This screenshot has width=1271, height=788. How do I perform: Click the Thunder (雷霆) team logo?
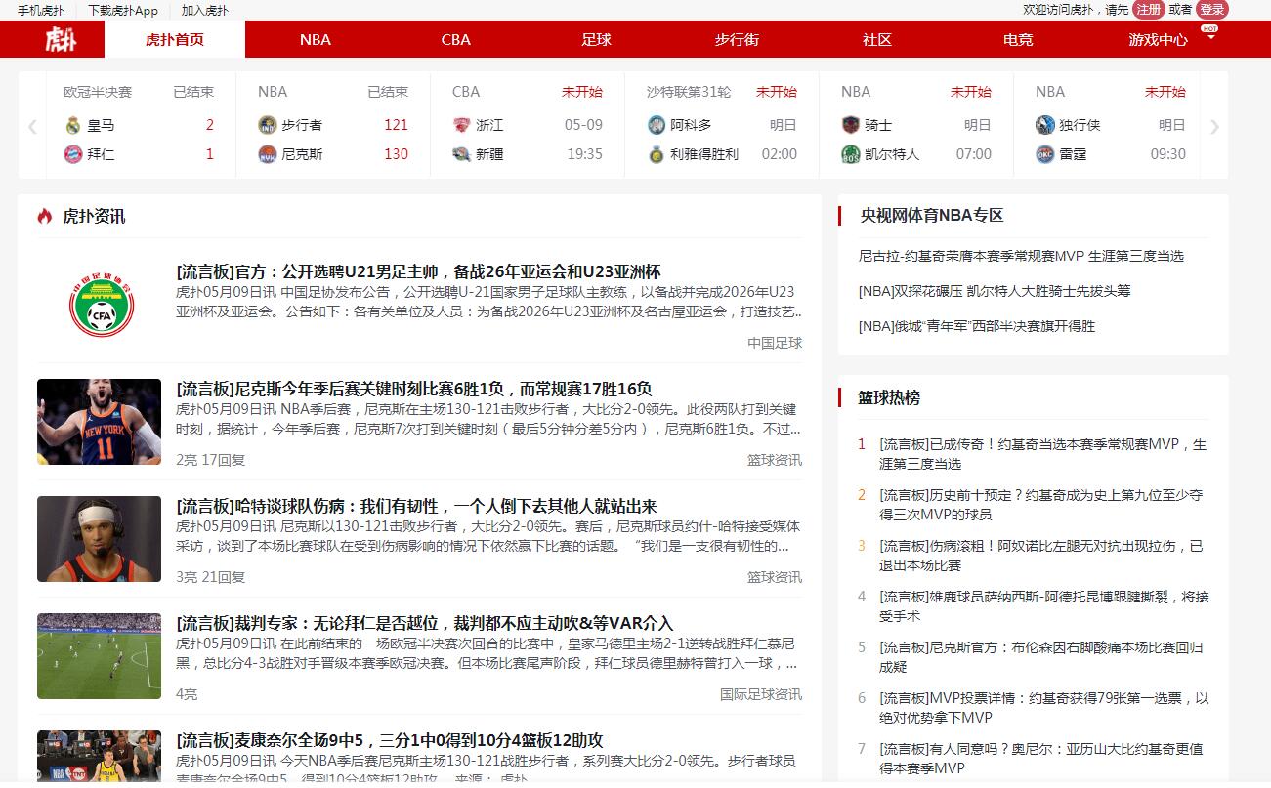pos(1044,154)
